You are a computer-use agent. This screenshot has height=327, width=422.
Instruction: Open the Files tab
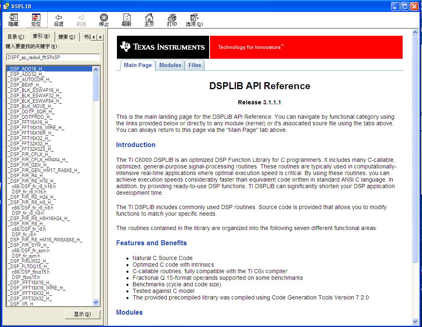(x=195, y=65)
